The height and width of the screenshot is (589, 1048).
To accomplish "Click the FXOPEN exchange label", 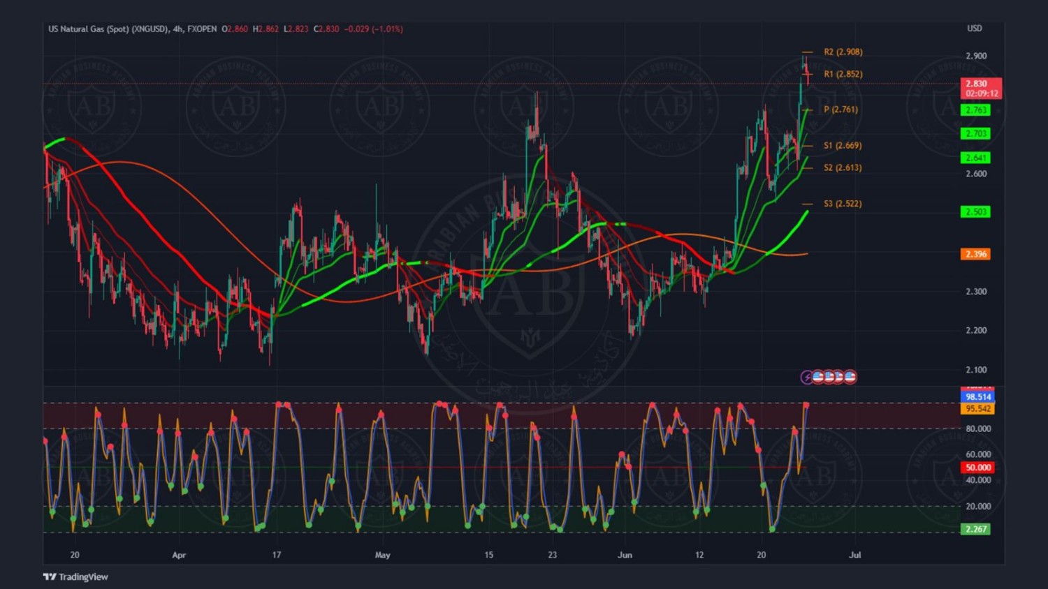I will pos(202,29).
